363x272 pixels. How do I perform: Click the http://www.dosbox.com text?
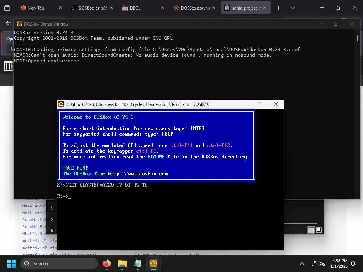pos(138,174)
